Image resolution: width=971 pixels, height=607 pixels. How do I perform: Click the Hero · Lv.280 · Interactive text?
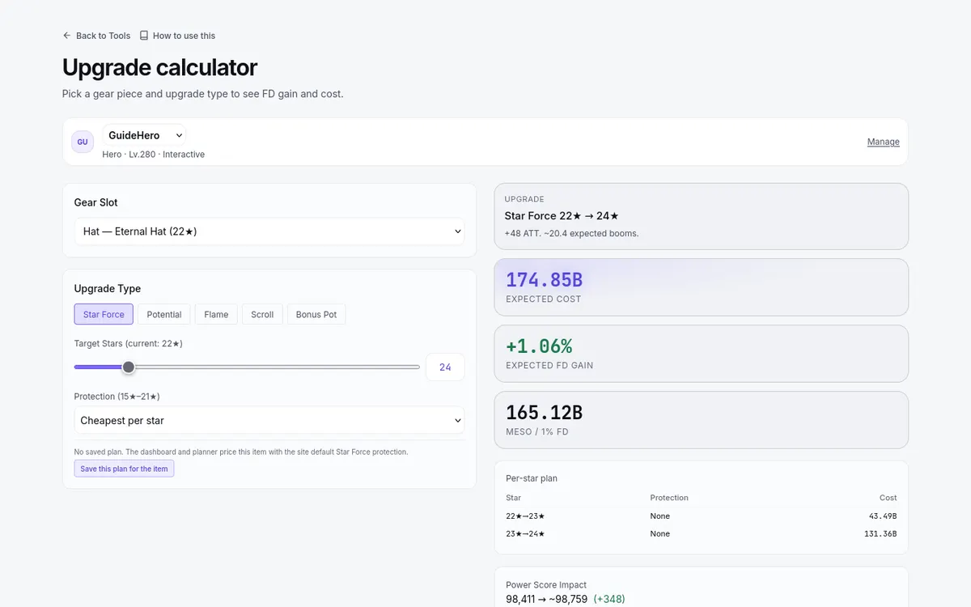pyautogui.click(x=153, y=155)
